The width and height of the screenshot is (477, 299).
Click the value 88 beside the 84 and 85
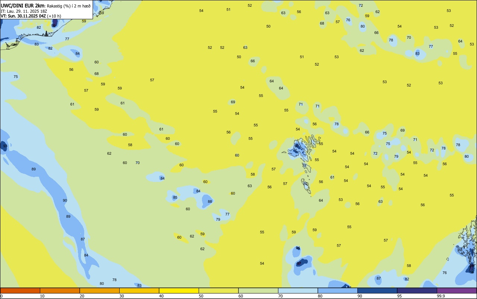coord(210,202)
